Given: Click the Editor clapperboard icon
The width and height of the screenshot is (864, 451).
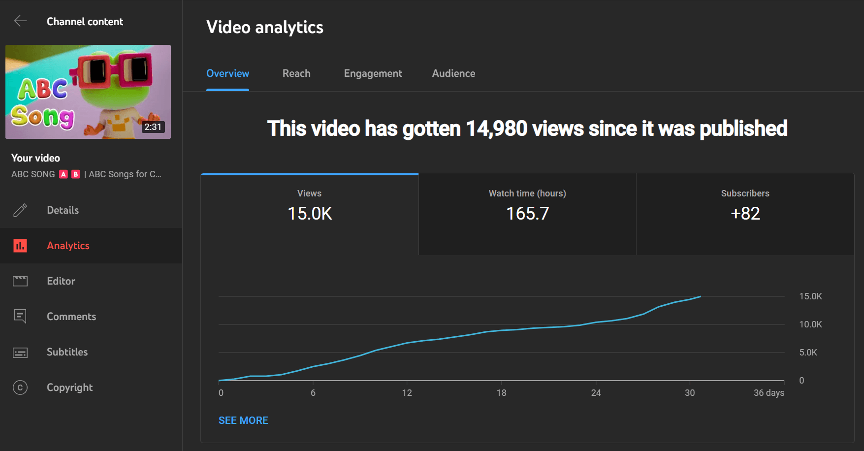Looking at the screenshot, I should (x=20, y=281).
